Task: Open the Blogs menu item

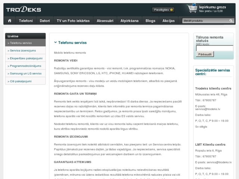Action: point(150,21)
